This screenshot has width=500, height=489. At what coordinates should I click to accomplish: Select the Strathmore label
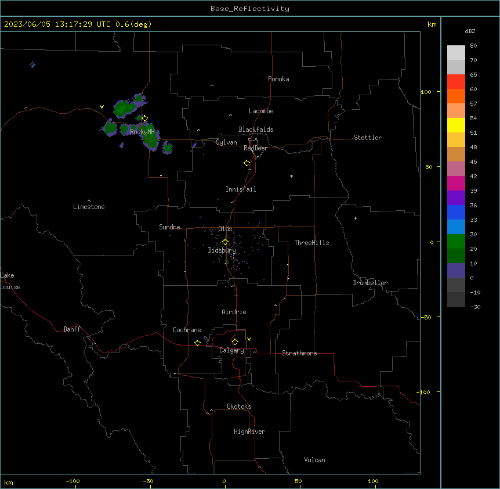click(299, 353)
